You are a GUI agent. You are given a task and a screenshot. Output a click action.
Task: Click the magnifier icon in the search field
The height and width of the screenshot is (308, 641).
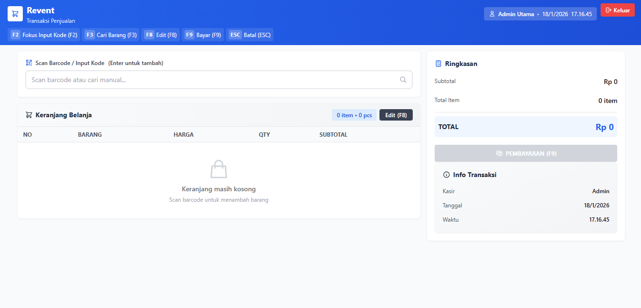point(403,80)
